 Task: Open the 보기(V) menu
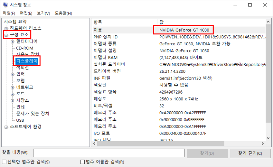(43, 13)
